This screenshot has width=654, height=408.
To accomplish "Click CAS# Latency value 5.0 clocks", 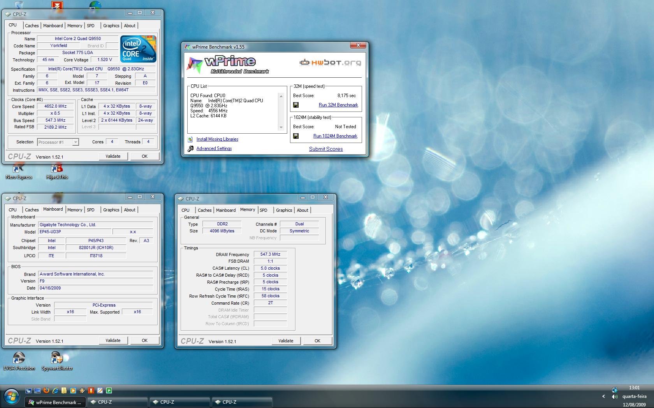I will 270,268.
